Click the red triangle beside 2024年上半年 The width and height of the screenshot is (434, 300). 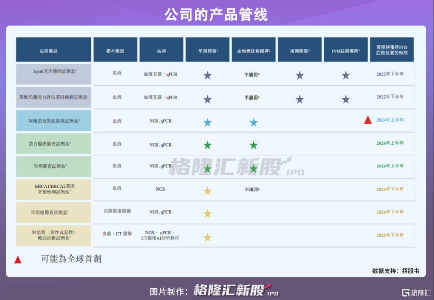point(368,120)
